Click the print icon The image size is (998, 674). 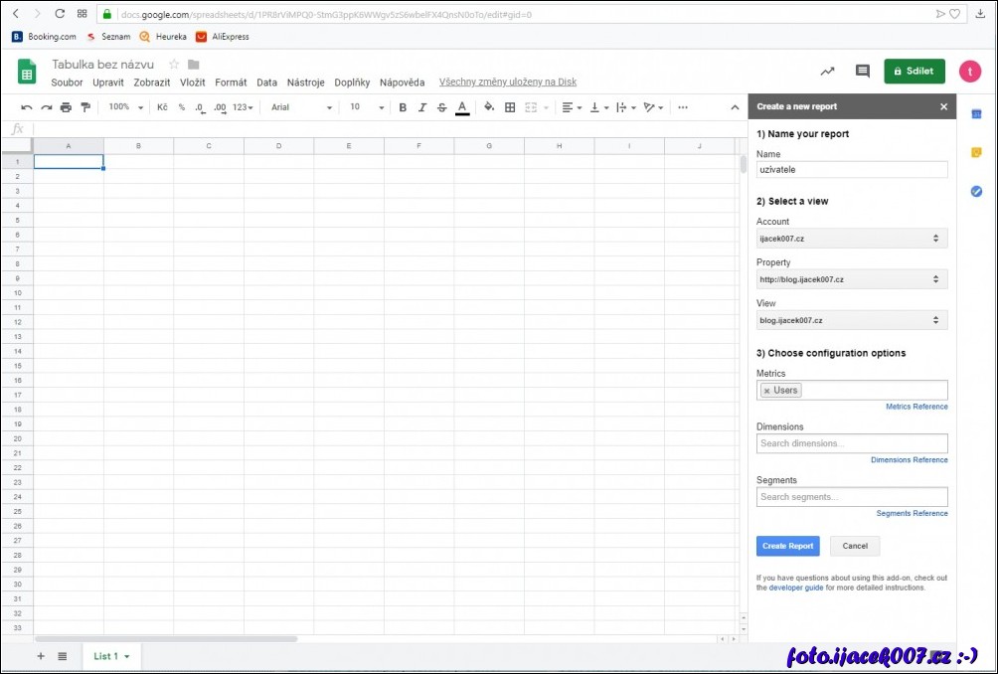tap(66, 107)
